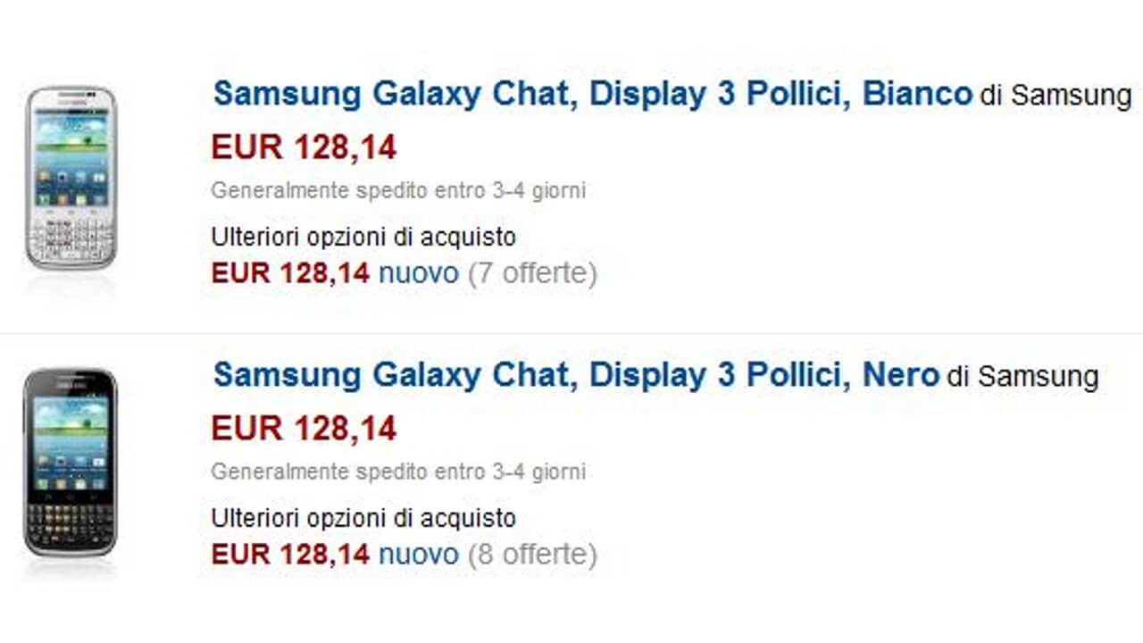Viewport: 1143px width, 643px height.
Task: Click the divider line between the two listings
Action: [571, 334]
